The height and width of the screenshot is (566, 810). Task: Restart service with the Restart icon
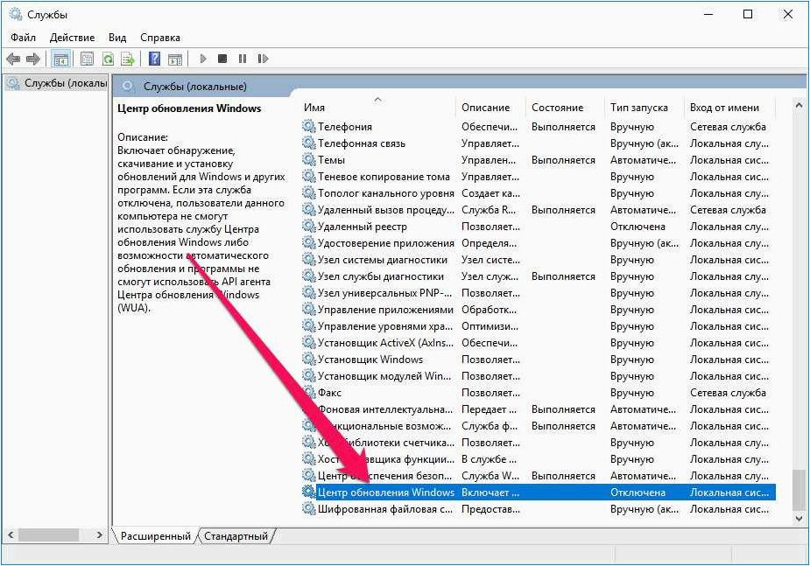click(x=263, y=59)
